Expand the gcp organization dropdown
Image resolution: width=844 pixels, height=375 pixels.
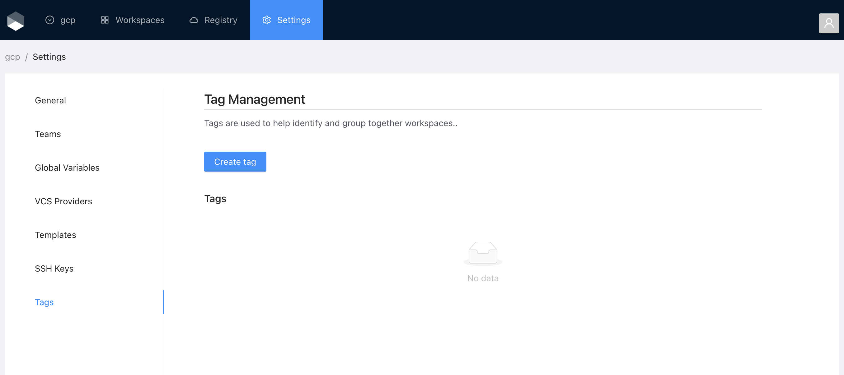[68, 20]
